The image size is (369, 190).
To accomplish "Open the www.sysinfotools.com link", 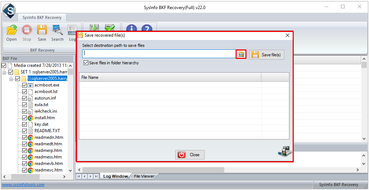I will (23, 185).
